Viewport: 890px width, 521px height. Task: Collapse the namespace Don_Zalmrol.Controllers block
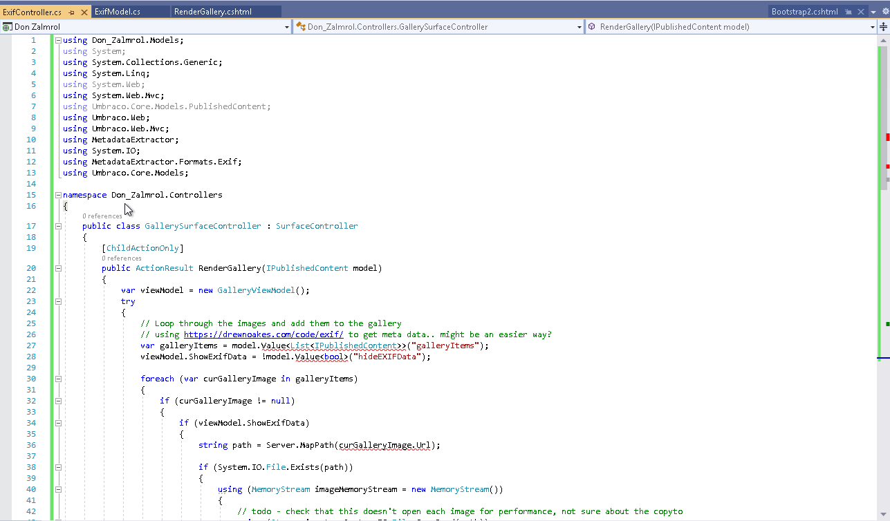[58, 195]
